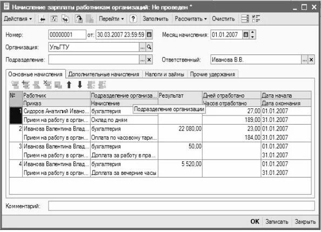The height and width of the screenshot is (232, 321).
Task: Click the Дата начала column header
Action: coord(286,95)
